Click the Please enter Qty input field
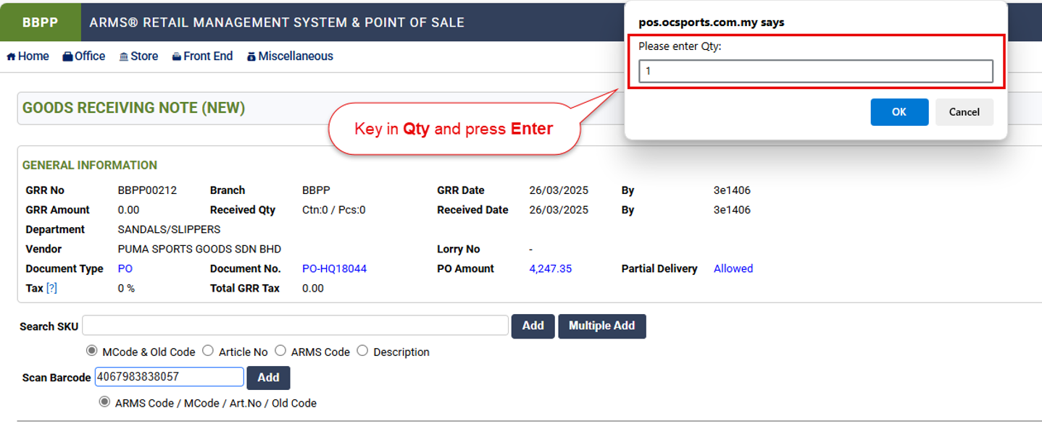The width and height of the screenshot is (1042, 424). coord(815,71)
